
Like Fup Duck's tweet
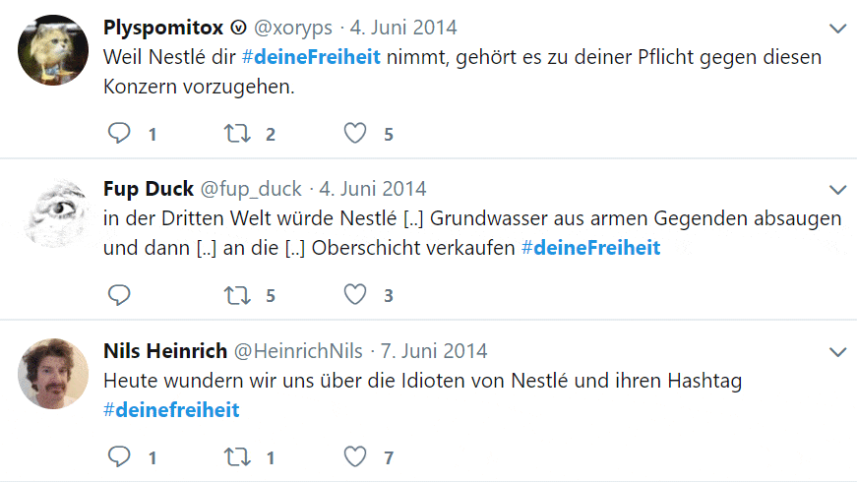(355, 294)
